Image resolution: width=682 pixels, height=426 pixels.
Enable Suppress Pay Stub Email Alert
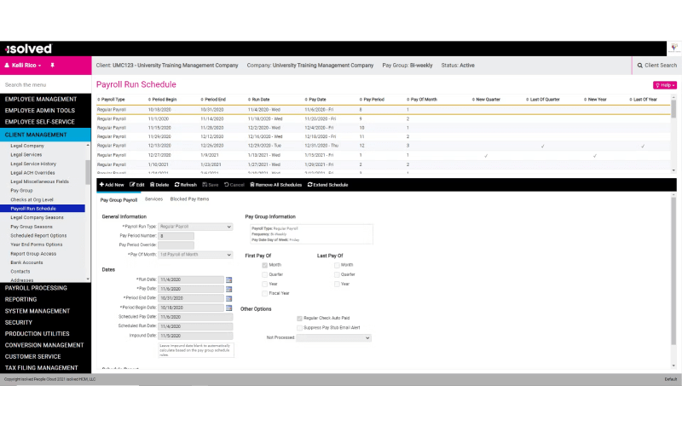[298, 327]
